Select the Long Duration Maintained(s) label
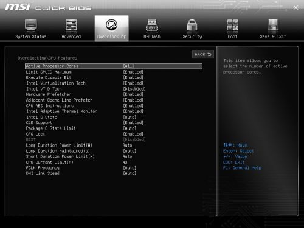 point(58,151)
